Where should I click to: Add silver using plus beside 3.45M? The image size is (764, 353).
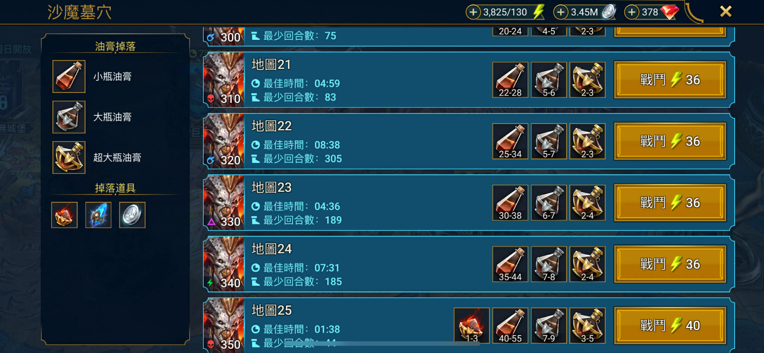[x=560, y=12]
